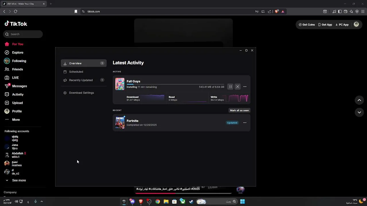Pause the Fall Guys installation
This screenshot has width=367, height=206.
click(230, 87)
